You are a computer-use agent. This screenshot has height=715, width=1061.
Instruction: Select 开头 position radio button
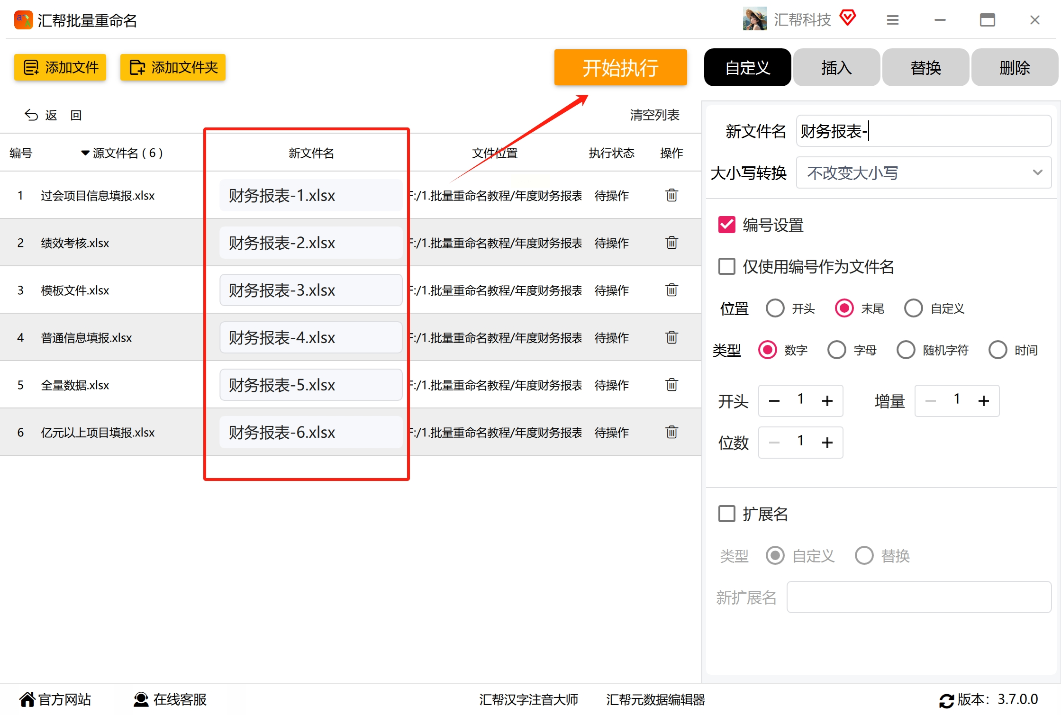(x=775, y=308)
